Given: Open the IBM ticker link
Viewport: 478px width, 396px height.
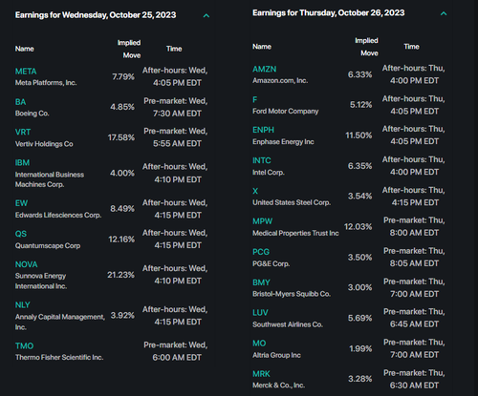Looking at the screenshot, I should (x=22, y=162).
